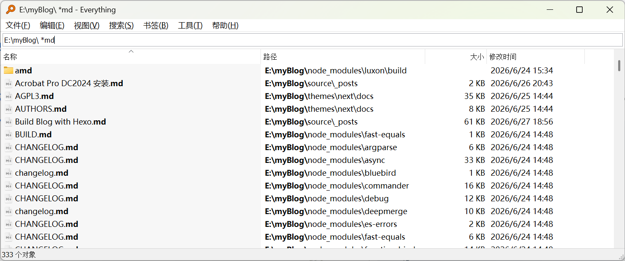The image size is (625, 261).
Task: Open the 工具(T) menu
Action: tap(190, 26)
